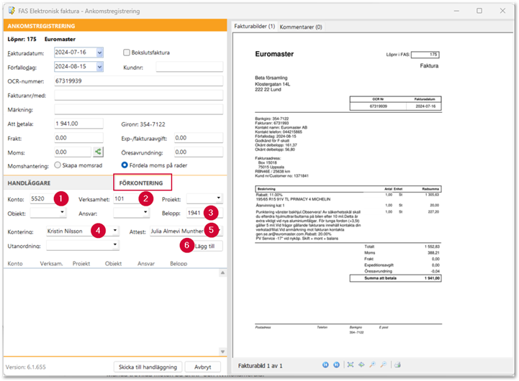Click the Verksam. column header
This screenshot has height=381, width=519.
51,263
